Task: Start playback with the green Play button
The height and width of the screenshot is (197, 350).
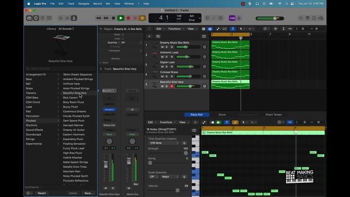Action: tap(121, 18)
